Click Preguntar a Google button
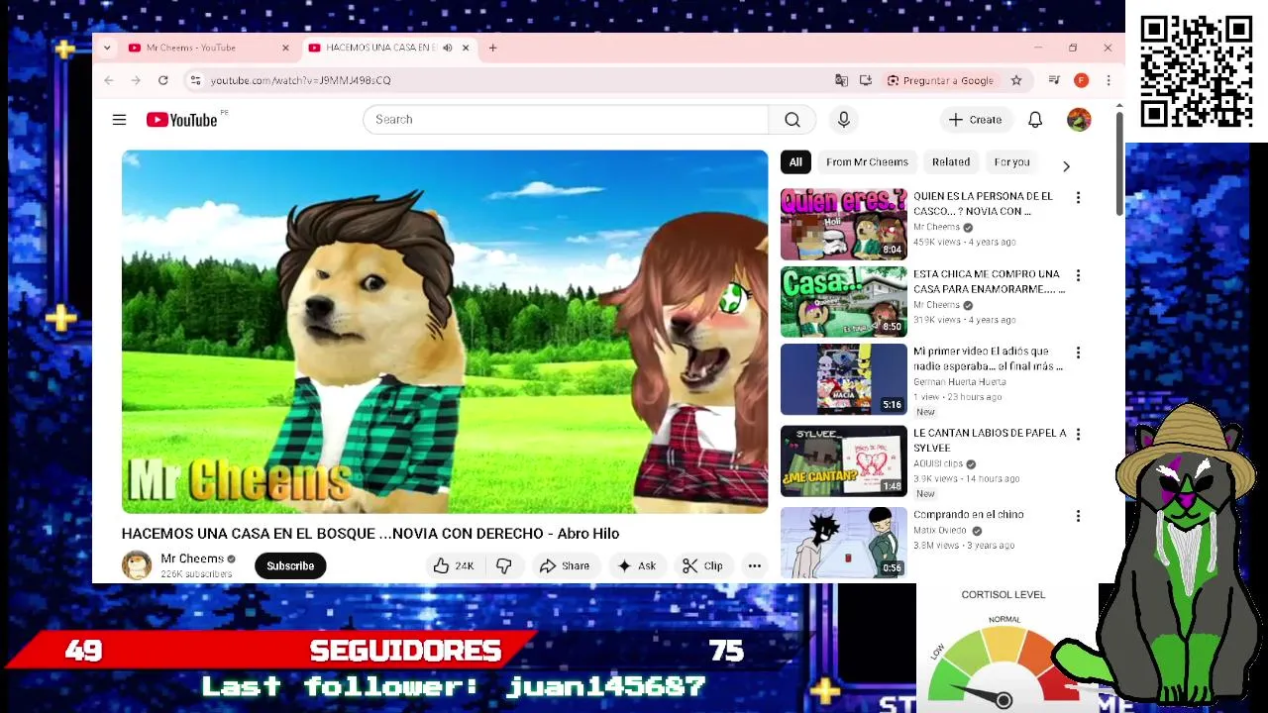 940,80
